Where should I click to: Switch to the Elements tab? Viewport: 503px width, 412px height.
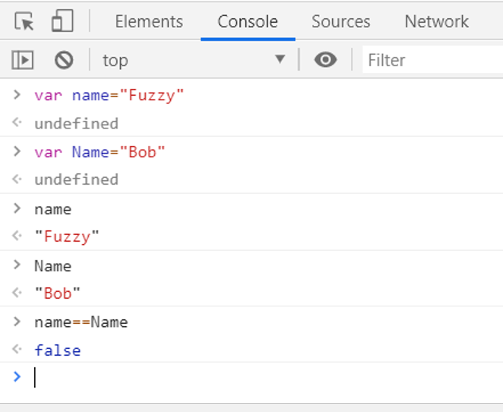click(149, 21)
